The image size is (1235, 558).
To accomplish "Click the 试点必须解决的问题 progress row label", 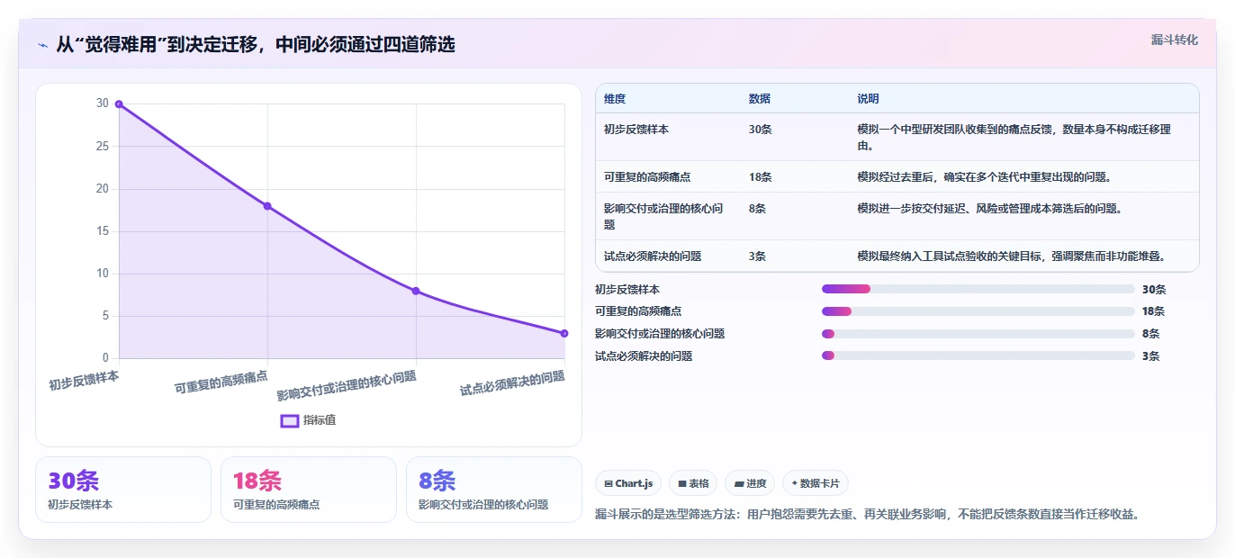I will [x=644, y=356].
